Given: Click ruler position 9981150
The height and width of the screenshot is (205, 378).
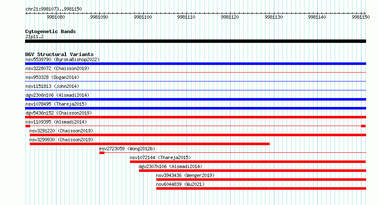Looking at the screenshot, I should (x=361, y=17).
